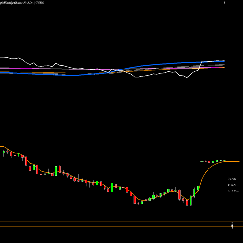Click the 74.96 price value label
243x243 pixels.
pyautogui.click(x=232, y=179)
